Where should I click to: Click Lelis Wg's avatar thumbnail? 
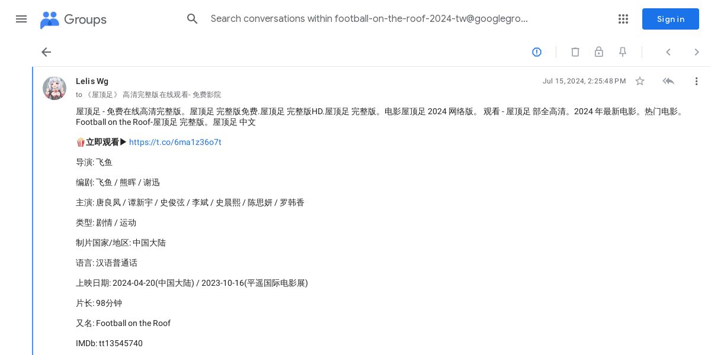point(55,88)
